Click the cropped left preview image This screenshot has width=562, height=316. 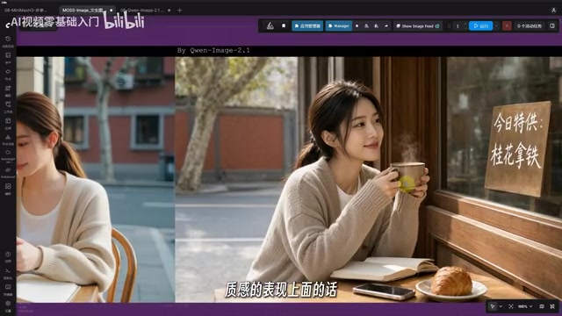(x=96, y=179)
